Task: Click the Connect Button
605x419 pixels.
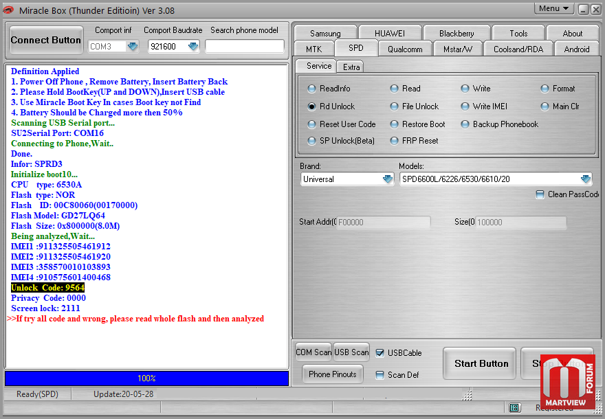Action: pyautogui.click(x=46, y=40)
